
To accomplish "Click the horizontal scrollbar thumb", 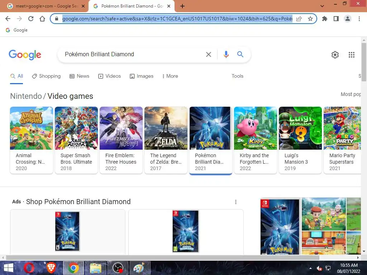I will coord(163,257).
